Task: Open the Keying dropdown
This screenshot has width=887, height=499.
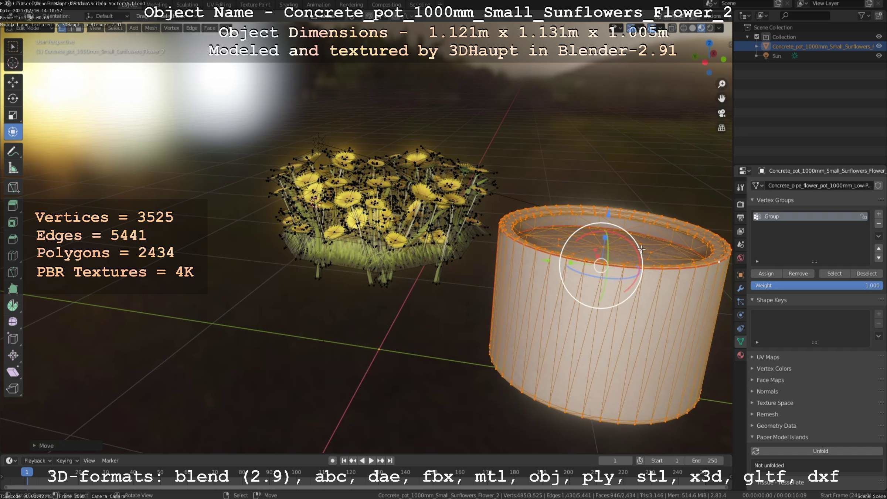Action: coord(67,461)
